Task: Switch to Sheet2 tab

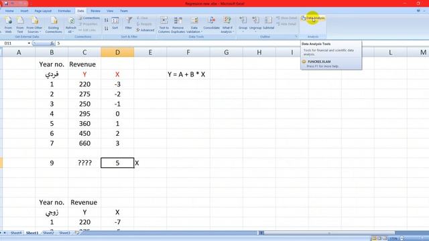Action: click(48, 233)
